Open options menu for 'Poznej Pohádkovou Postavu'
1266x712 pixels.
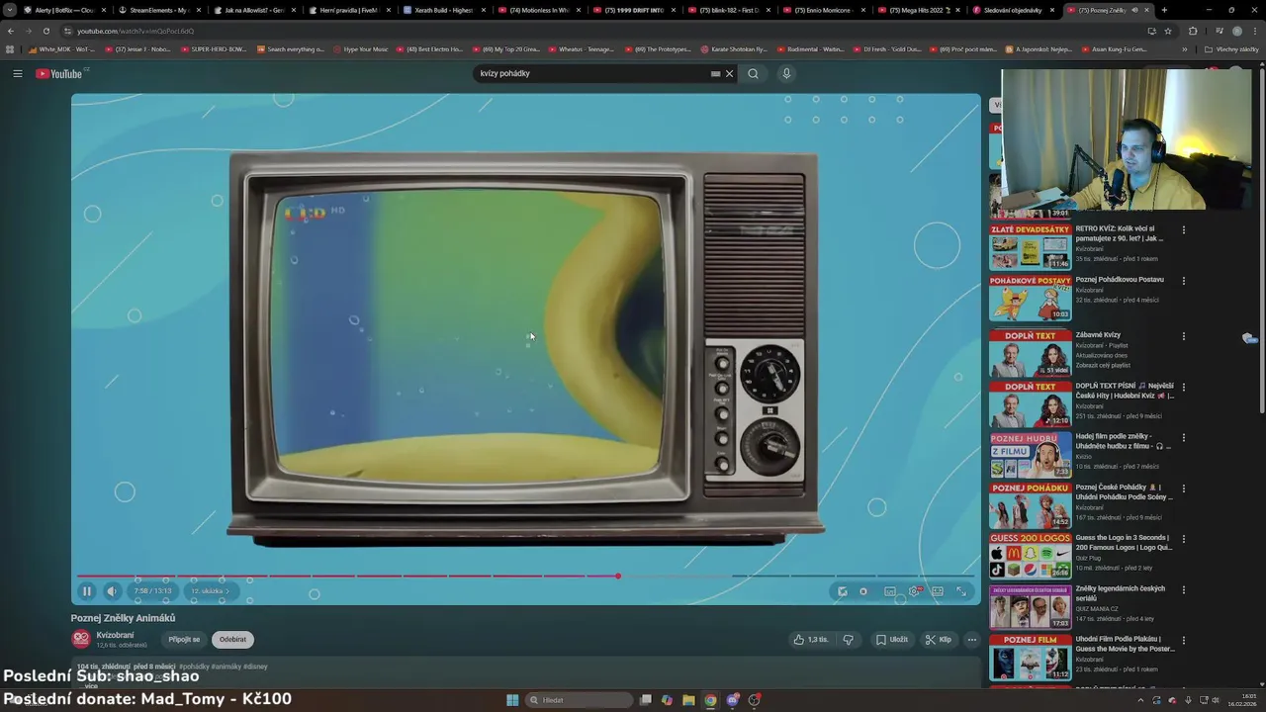point(1183,281)
